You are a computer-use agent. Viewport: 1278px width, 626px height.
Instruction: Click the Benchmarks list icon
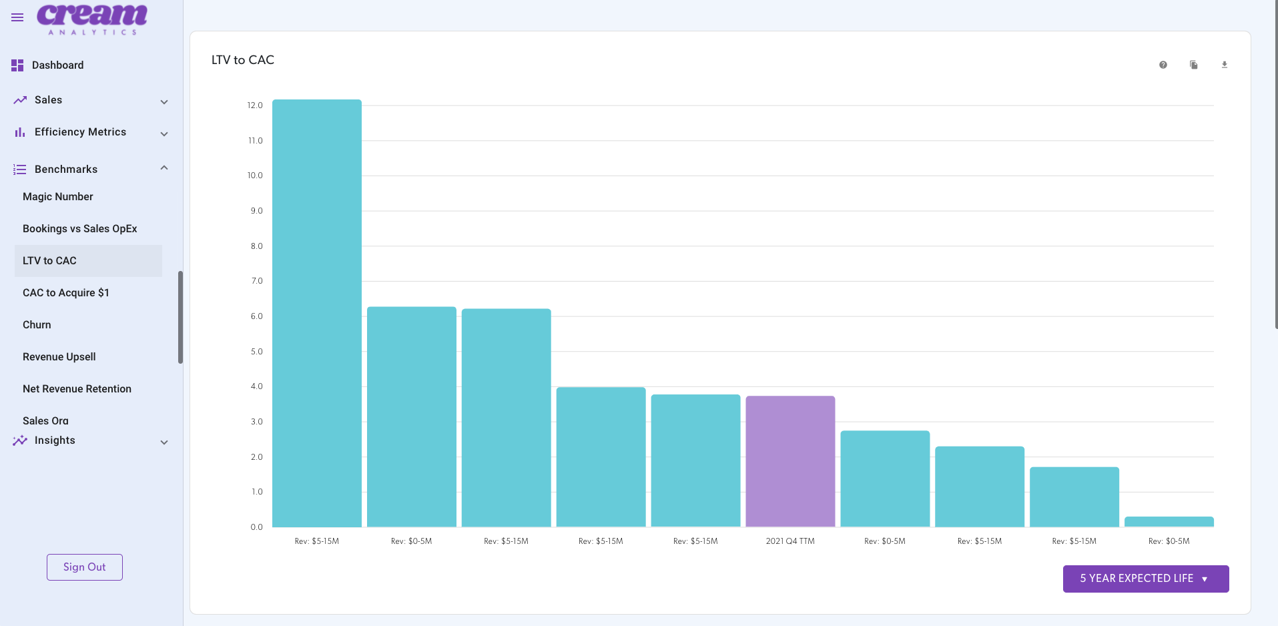pyautogui.click(x=19, y=168)
